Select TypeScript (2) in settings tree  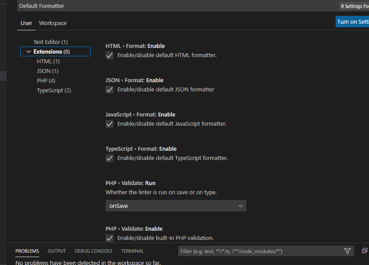pos(54,90)
